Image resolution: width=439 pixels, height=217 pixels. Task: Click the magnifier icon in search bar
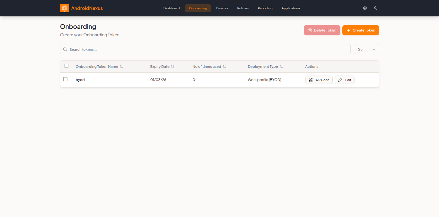point(65,49)
